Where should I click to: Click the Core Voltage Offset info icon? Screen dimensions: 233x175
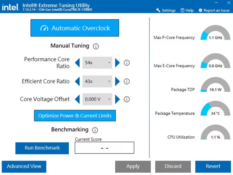tap(127, 99)
